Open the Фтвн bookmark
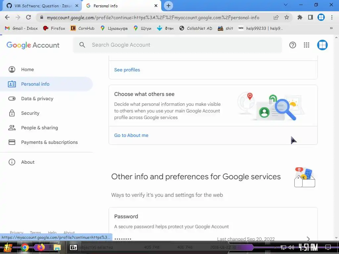 pos(165,28)
